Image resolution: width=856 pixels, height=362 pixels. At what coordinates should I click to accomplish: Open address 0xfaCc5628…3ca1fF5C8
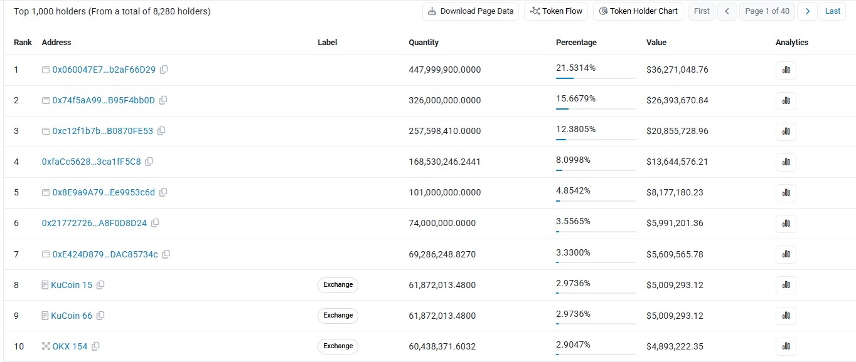point(92,162)
